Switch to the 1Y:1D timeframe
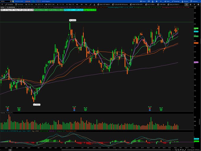Screen dimensions: 201x151 [x=61, y=4]
